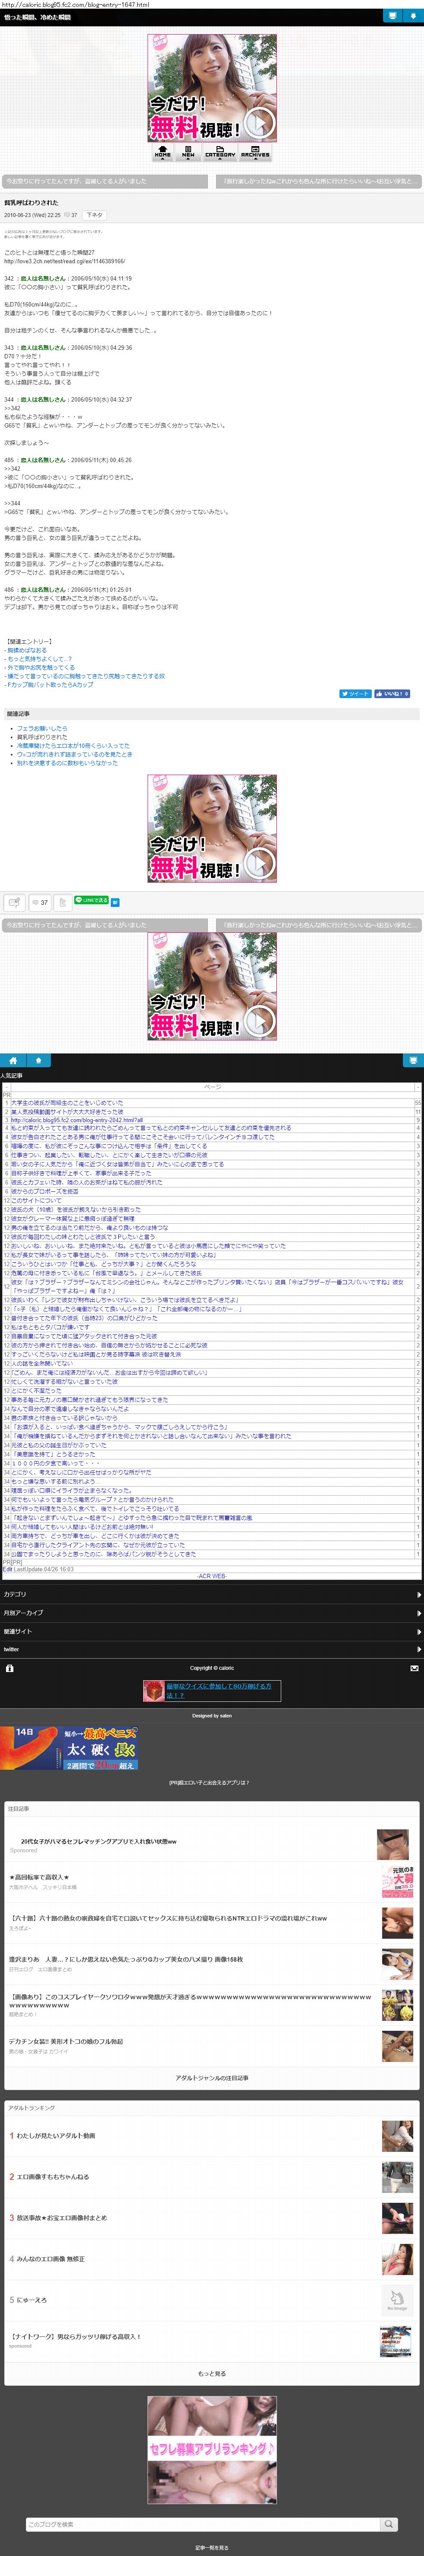
Task: Click the comment bubble icon below the article
Action: [x=14, y=902]
